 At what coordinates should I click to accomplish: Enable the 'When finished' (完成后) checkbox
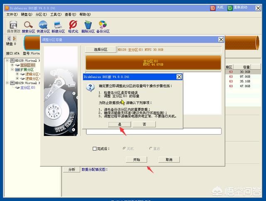[95, 149]
